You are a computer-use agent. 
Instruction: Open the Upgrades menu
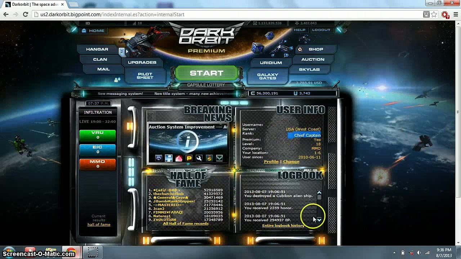142,62
